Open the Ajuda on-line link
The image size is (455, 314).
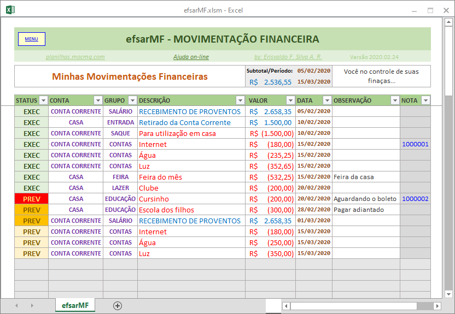point(191,57)
